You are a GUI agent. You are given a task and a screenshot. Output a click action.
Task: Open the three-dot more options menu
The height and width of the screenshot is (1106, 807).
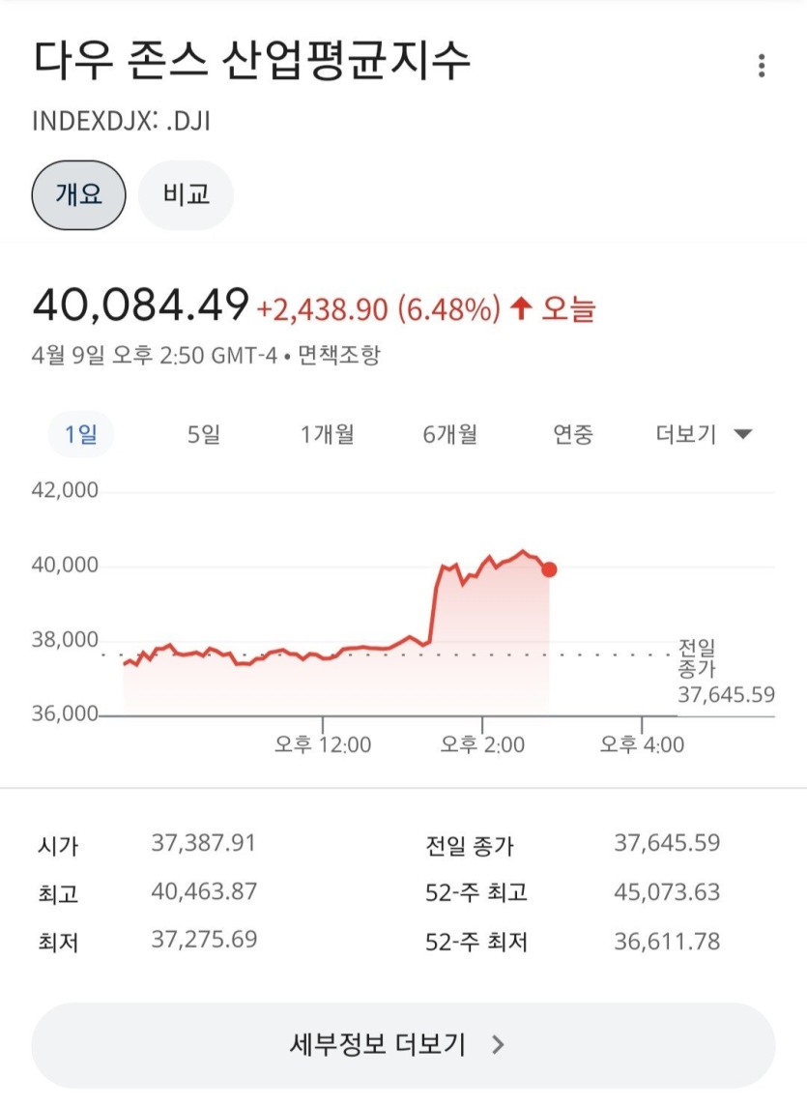(762, 66)
